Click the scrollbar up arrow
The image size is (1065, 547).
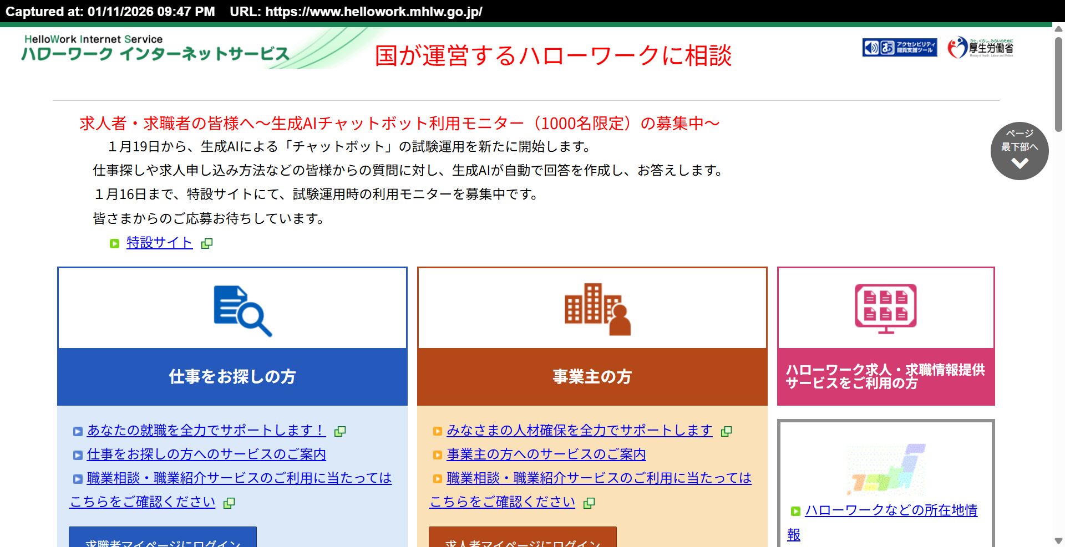[1058, 29]
